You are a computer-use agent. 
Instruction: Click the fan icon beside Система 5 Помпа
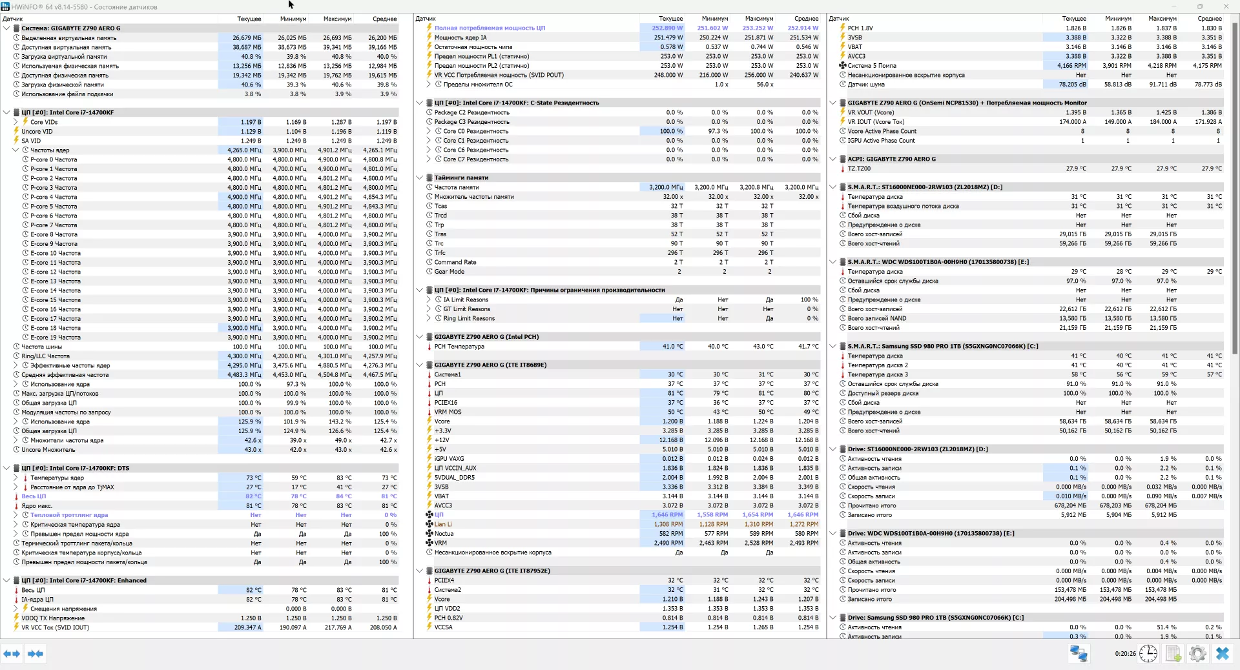point(842,65)
